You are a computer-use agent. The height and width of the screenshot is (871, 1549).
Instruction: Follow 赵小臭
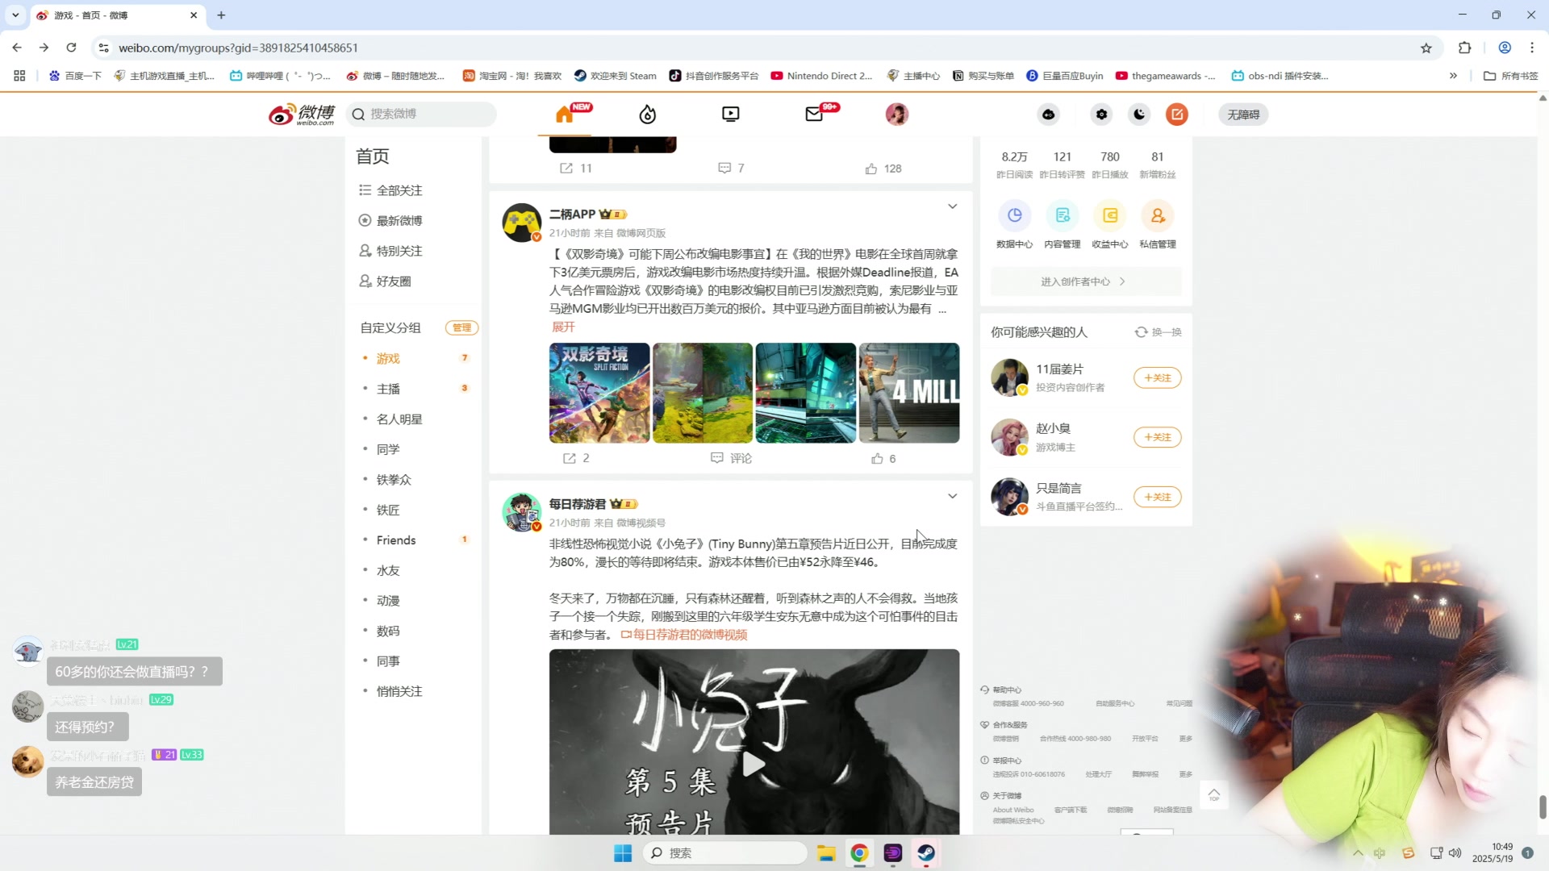tap(1157, 437)
